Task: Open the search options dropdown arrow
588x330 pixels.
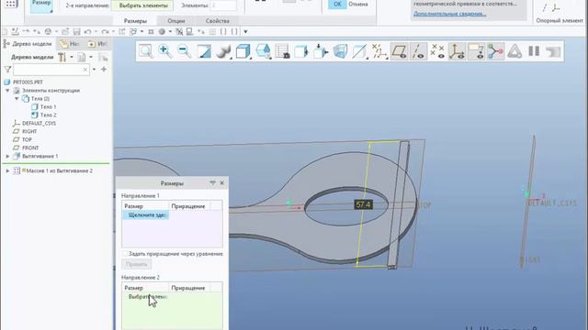Action: click(94, 70)
